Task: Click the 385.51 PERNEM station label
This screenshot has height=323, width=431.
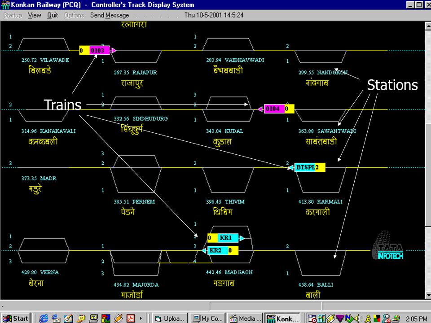Action: tap(134, 201)
